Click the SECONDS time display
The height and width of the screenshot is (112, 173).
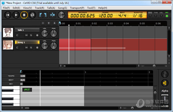[82, 15]
